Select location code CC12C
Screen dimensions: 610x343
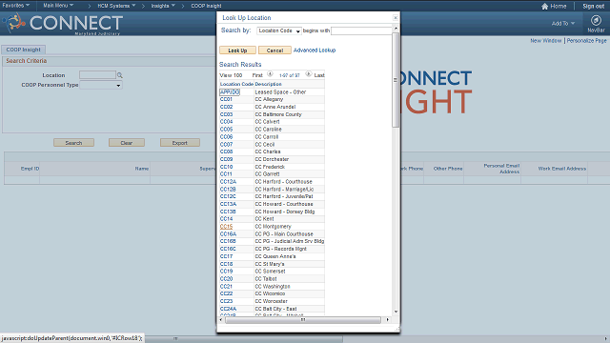(x=228, y=197)
